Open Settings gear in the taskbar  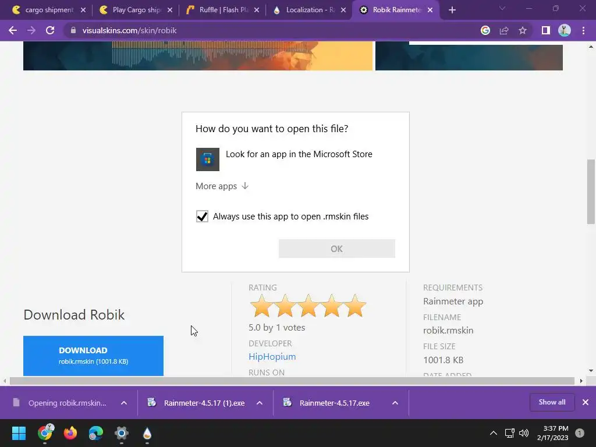(122, 433)
